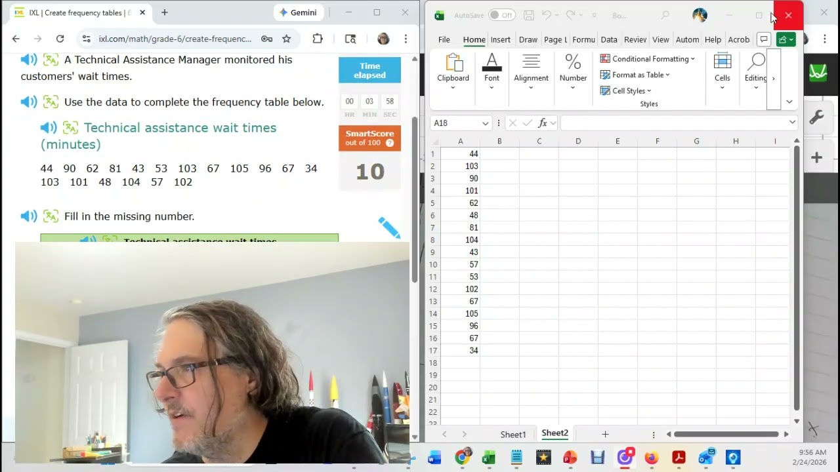Screen dimensions: 840x472
Task: Translate the Use the data sentence
Action: click(x=51, y=102)
